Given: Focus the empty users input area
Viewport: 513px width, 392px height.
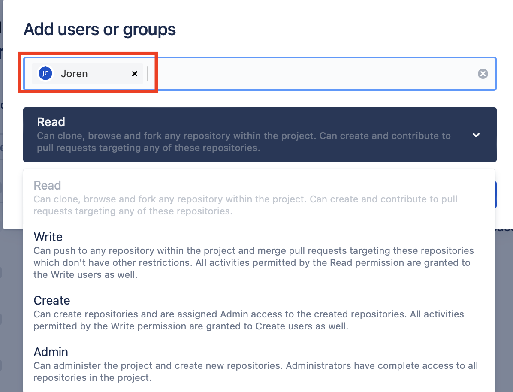Looking at the screenshot, I should click(313, 74).
